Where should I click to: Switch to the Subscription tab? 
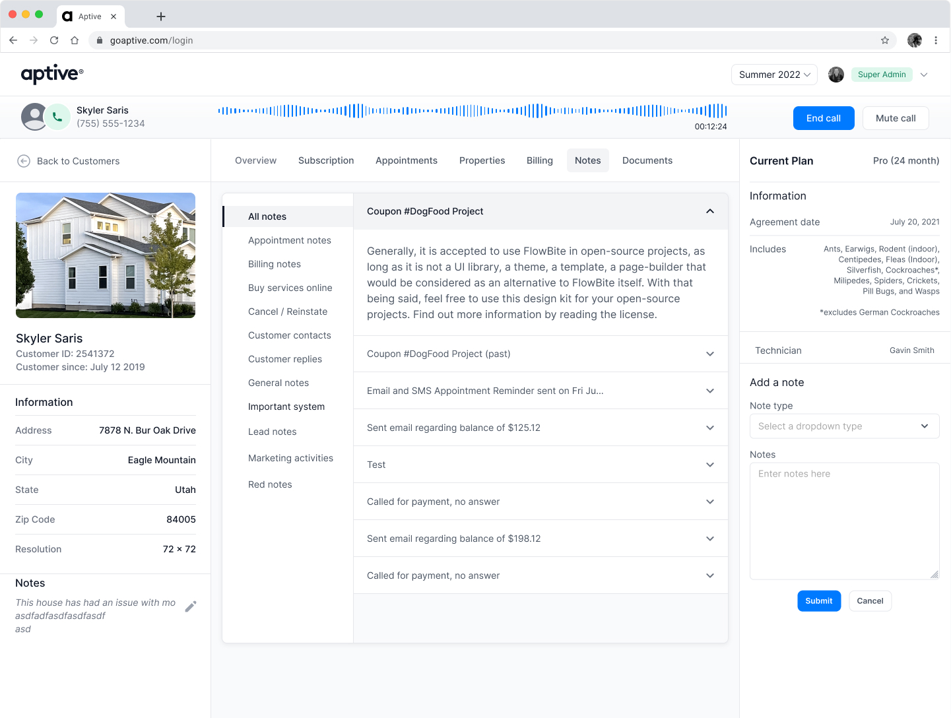326,160
